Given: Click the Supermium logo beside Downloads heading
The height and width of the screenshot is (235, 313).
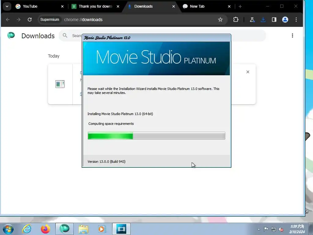Looking at the screenshot, I should [11, 35].
